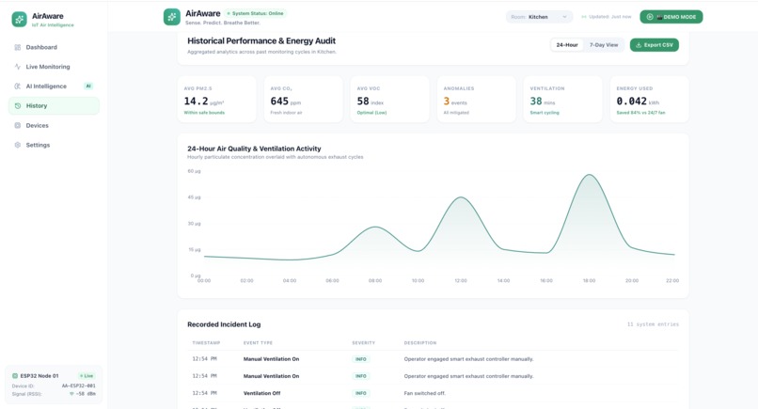758x409 pixels.
Task: Click the Energy Used 0.042 kWh card
Action: tap(649, 99)
